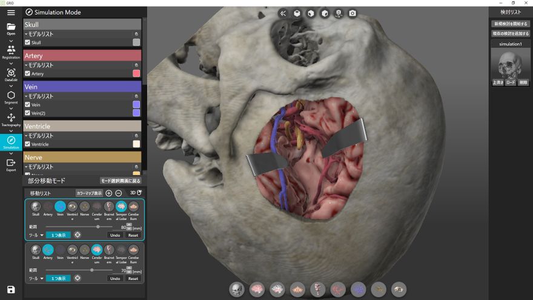Capture a screenshot with the camera icon
533x300 pixels.
tap(353, 13)
